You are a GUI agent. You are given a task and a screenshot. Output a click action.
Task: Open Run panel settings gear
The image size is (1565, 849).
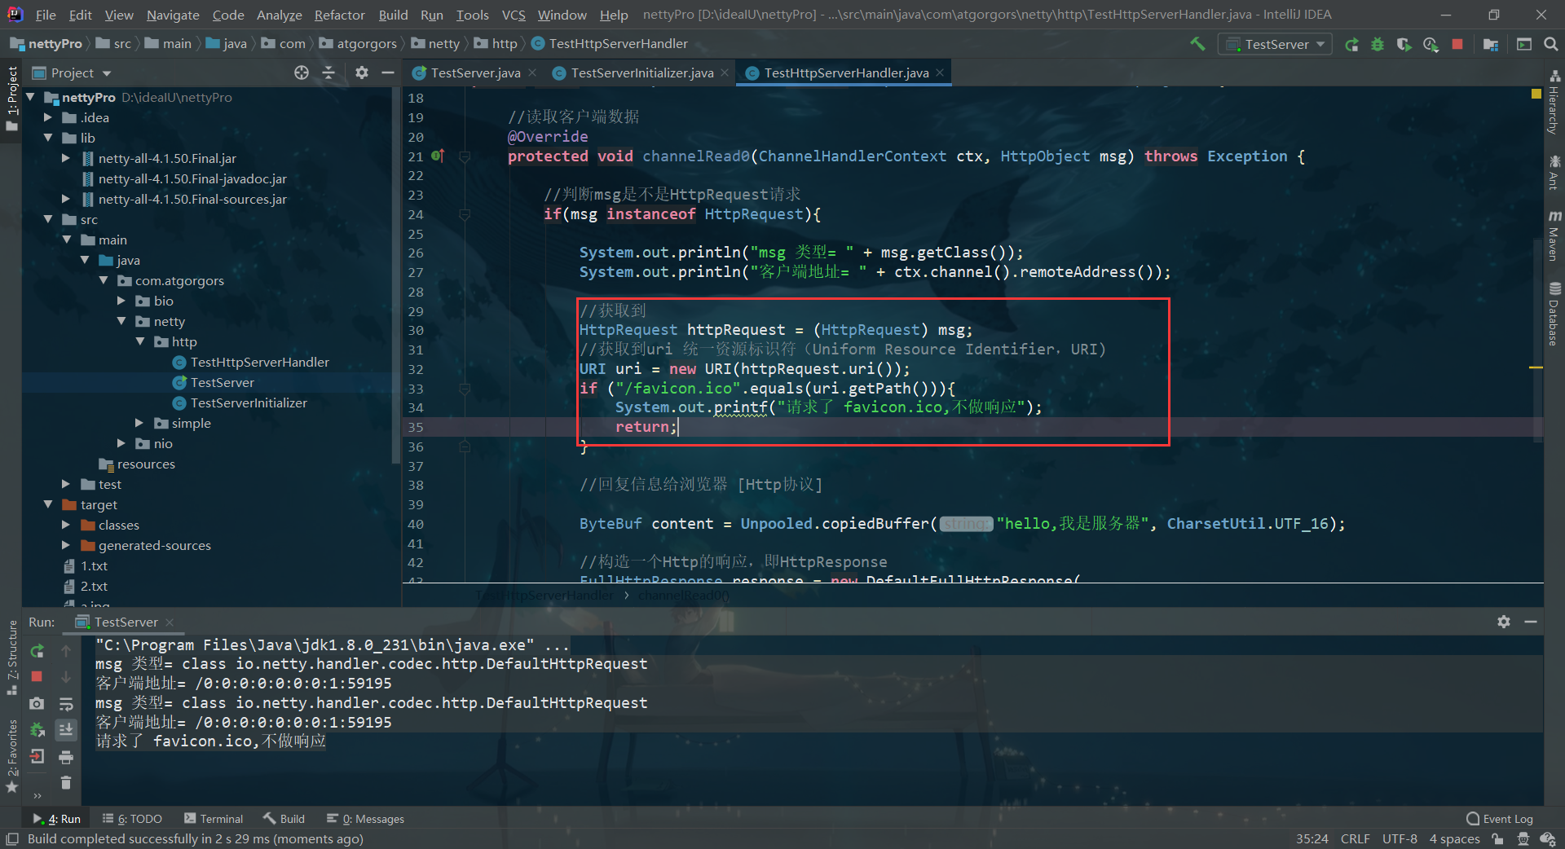click(1504, 622)
